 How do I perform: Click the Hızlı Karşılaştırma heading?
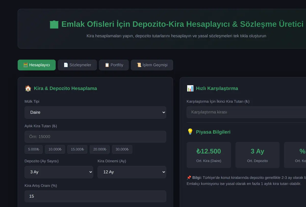click(217, 88)
